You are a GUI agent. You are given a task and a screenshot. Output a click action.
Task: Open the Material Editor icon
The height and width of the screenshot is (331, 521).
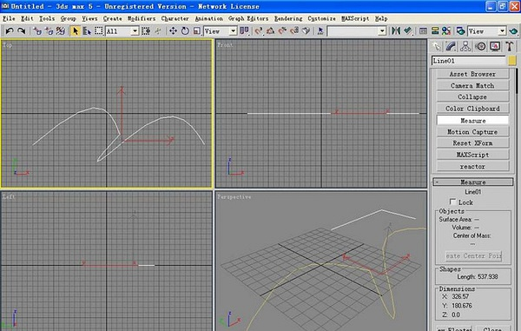tap(446, 31)
